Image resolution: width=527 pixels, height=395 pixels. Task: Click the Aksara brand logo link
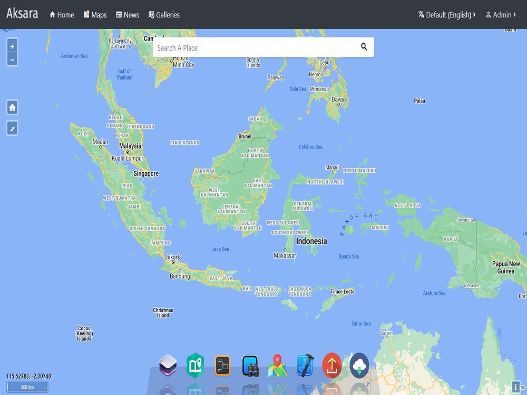pos(22,14)
